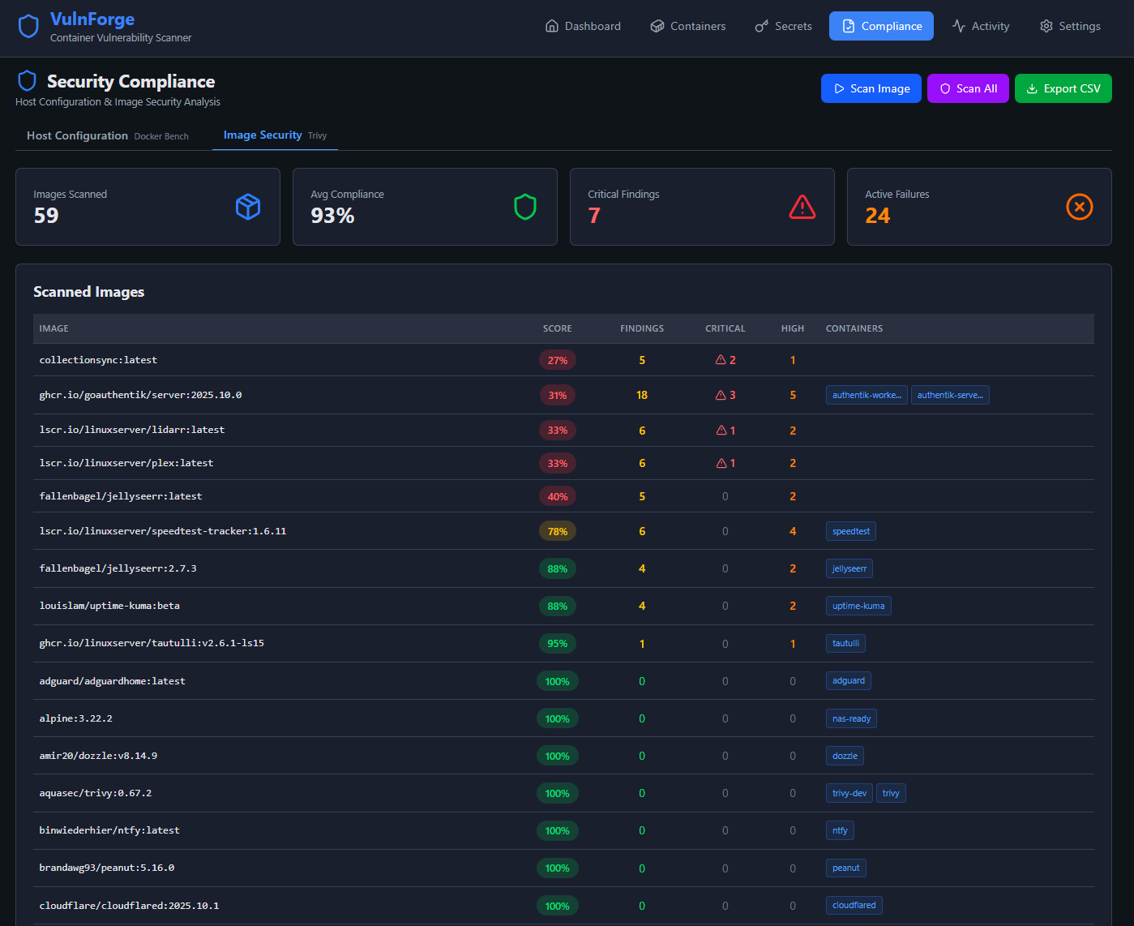Sort table by the SCORE column header
1134x926 pixels.
click(557, 328)
